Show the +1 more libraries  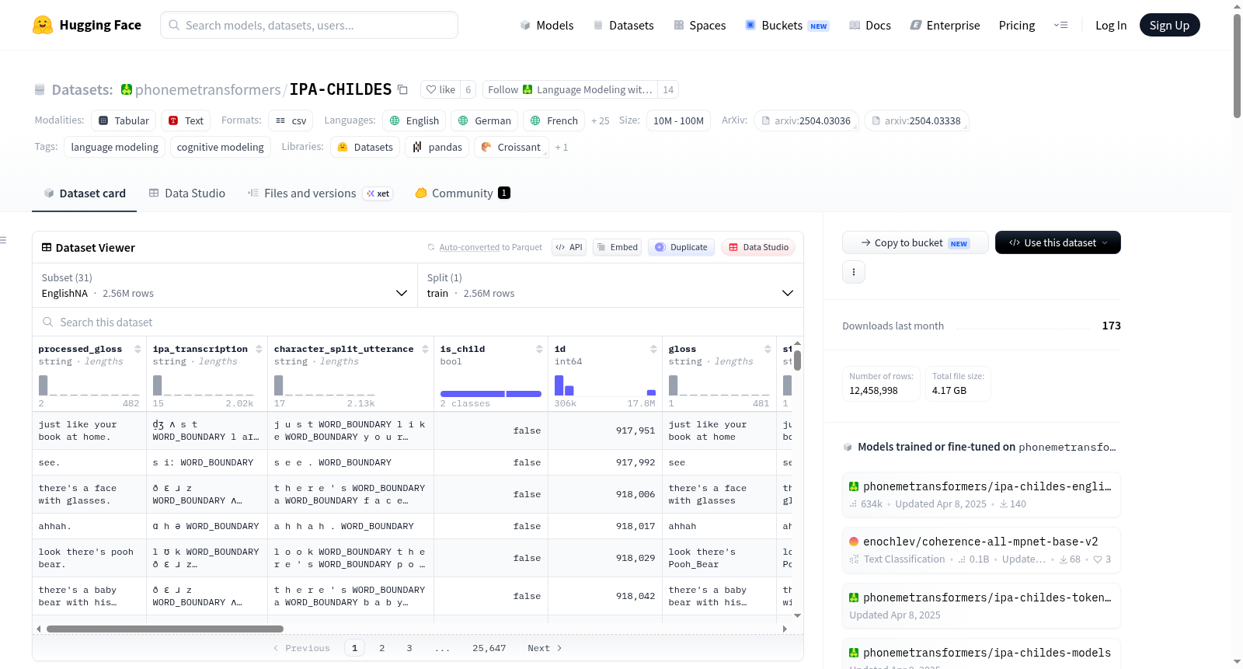point(561,147)
